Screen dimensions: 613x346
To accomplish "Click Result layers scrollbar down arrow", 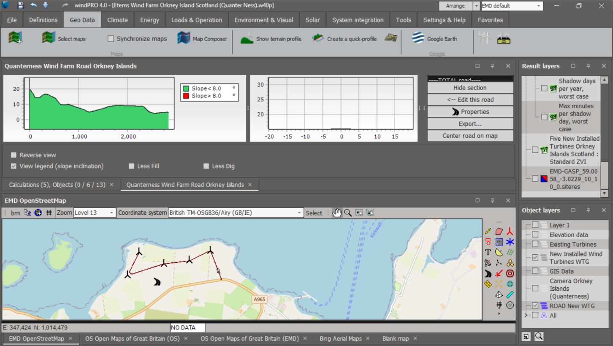I will (x=605, y=193).
